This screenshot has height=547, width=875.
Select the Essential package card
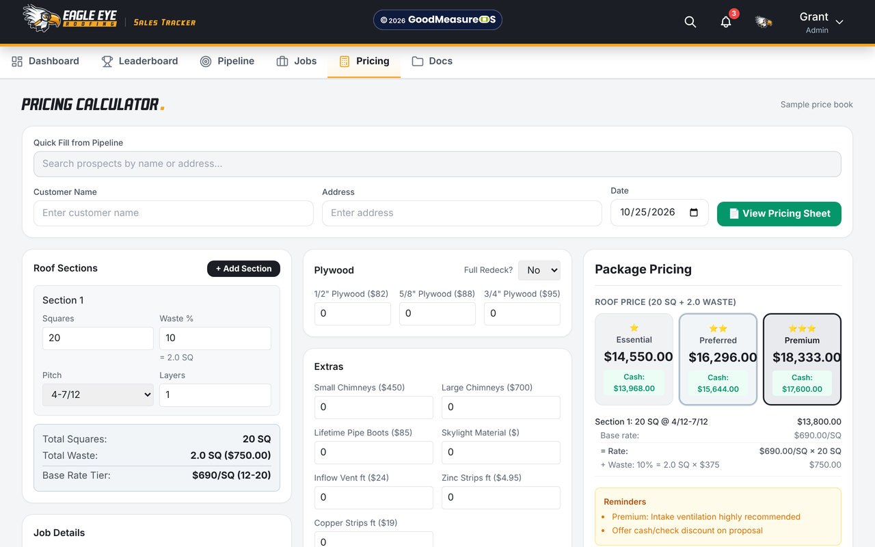point(634,359)
